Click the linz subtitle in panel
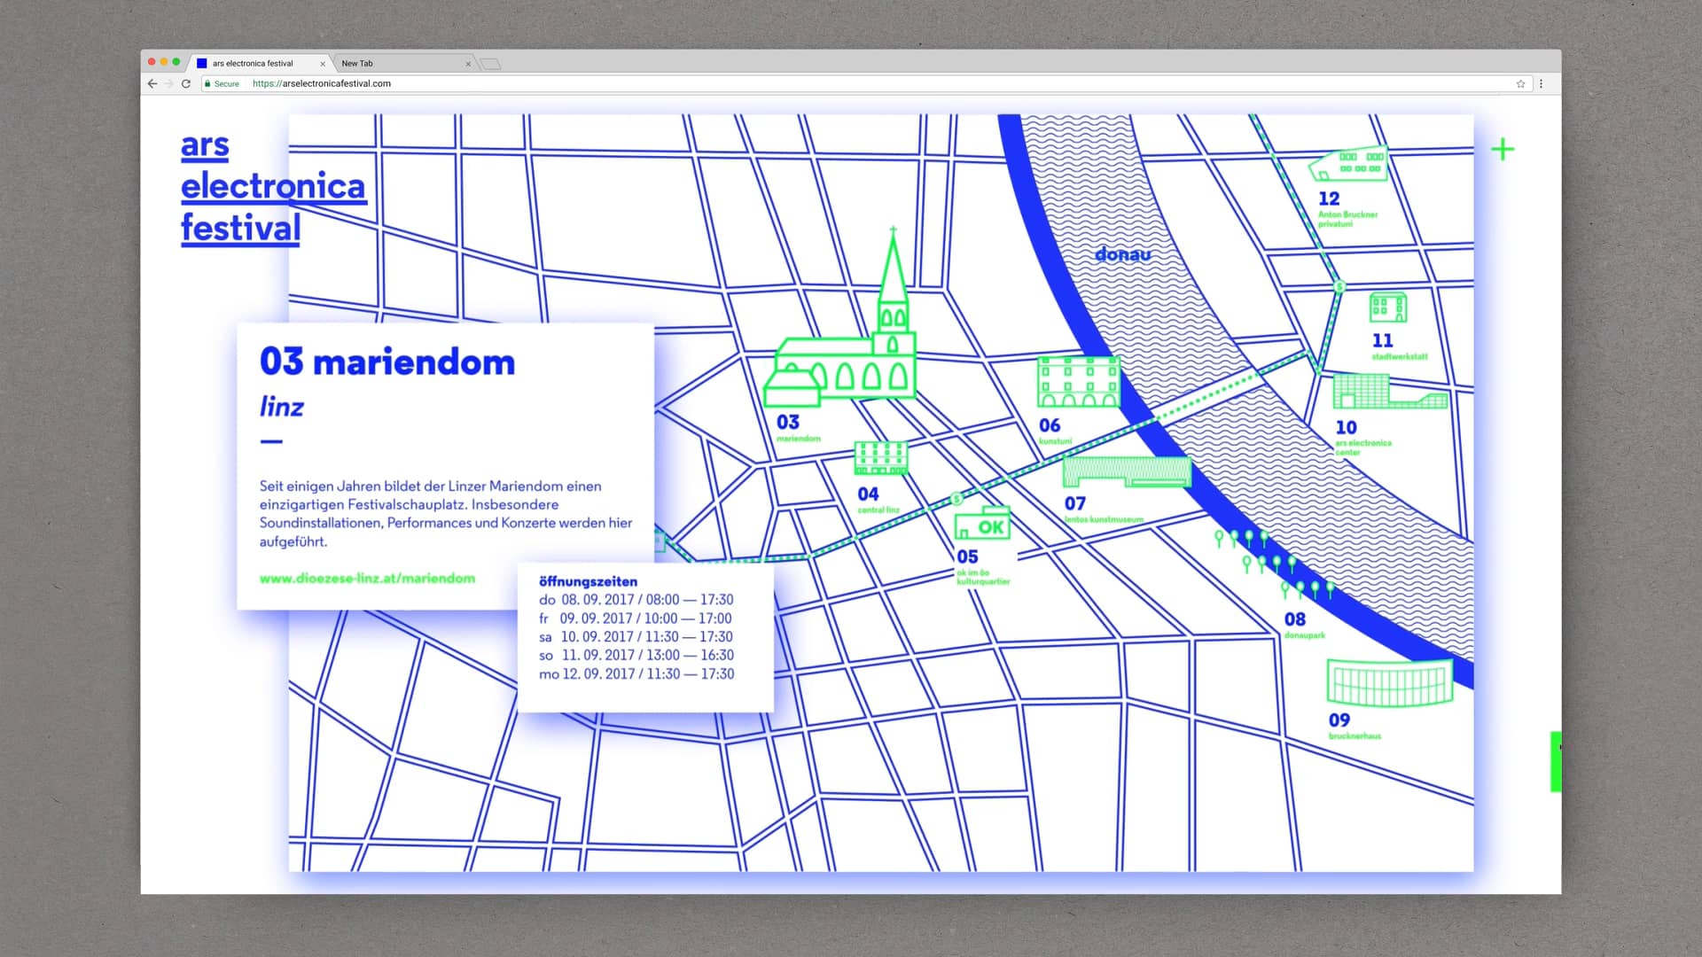Image resolution: width=1702 pixels, height=957 pixels. point(282,407)
